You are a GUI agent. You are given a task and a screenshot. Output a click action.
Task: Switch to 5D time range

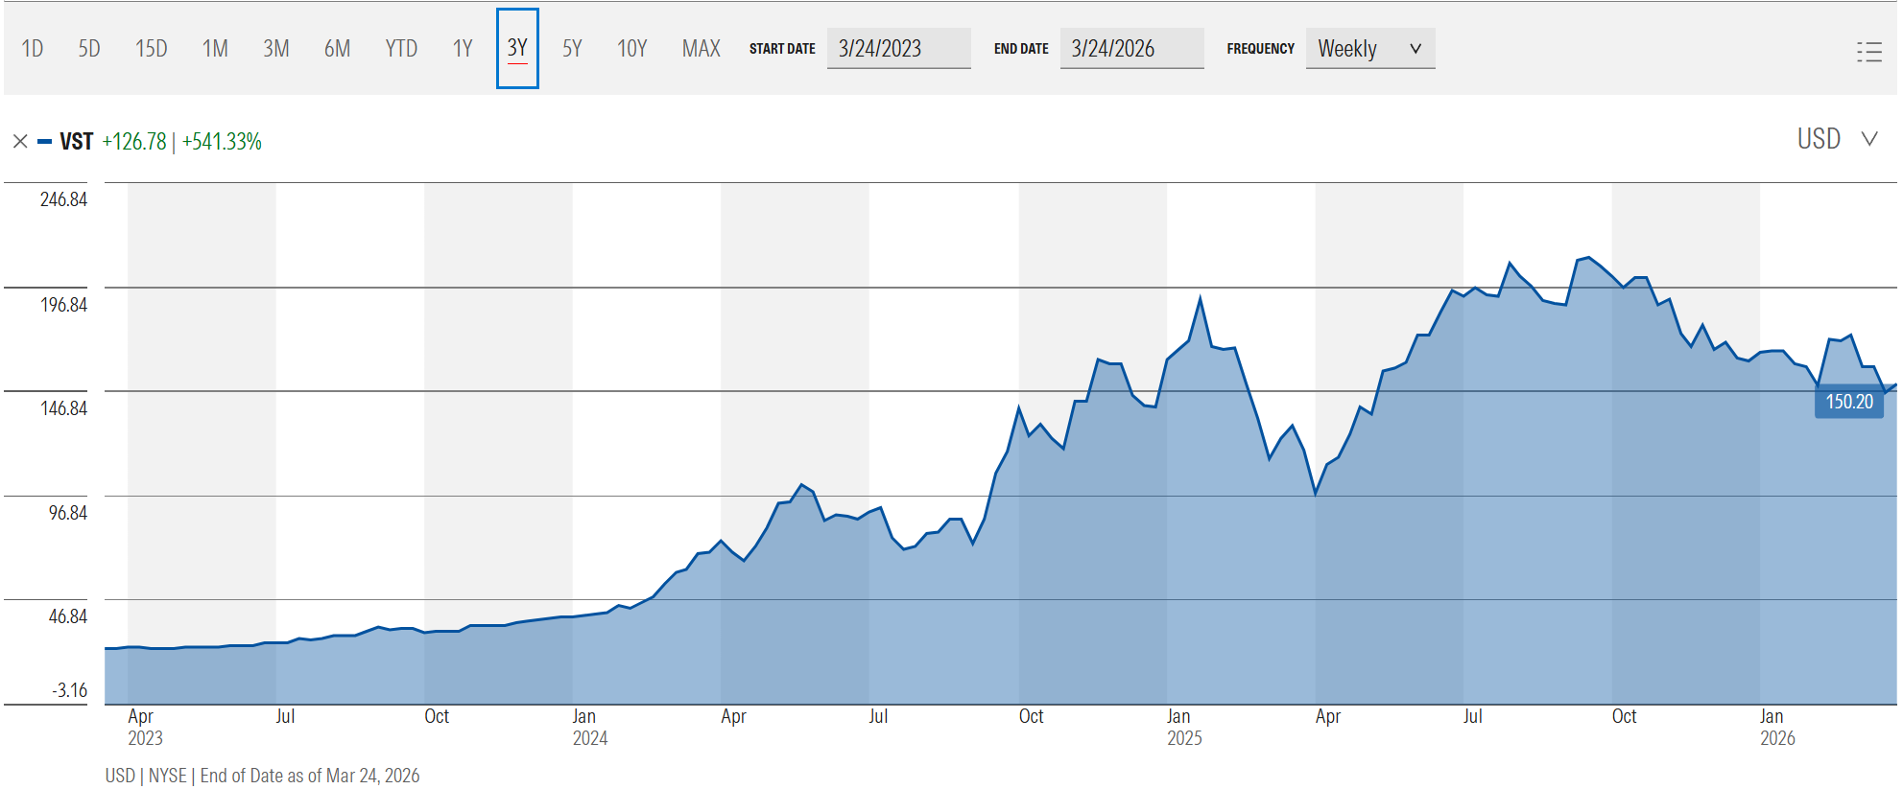[x=89, y=49]
